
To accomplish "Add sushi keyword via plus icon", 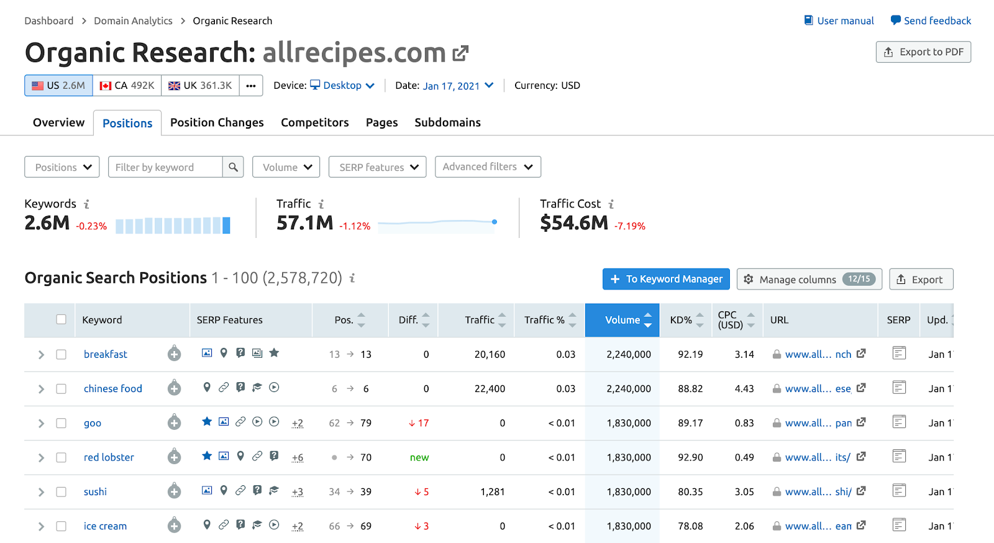I will point(174,491).
